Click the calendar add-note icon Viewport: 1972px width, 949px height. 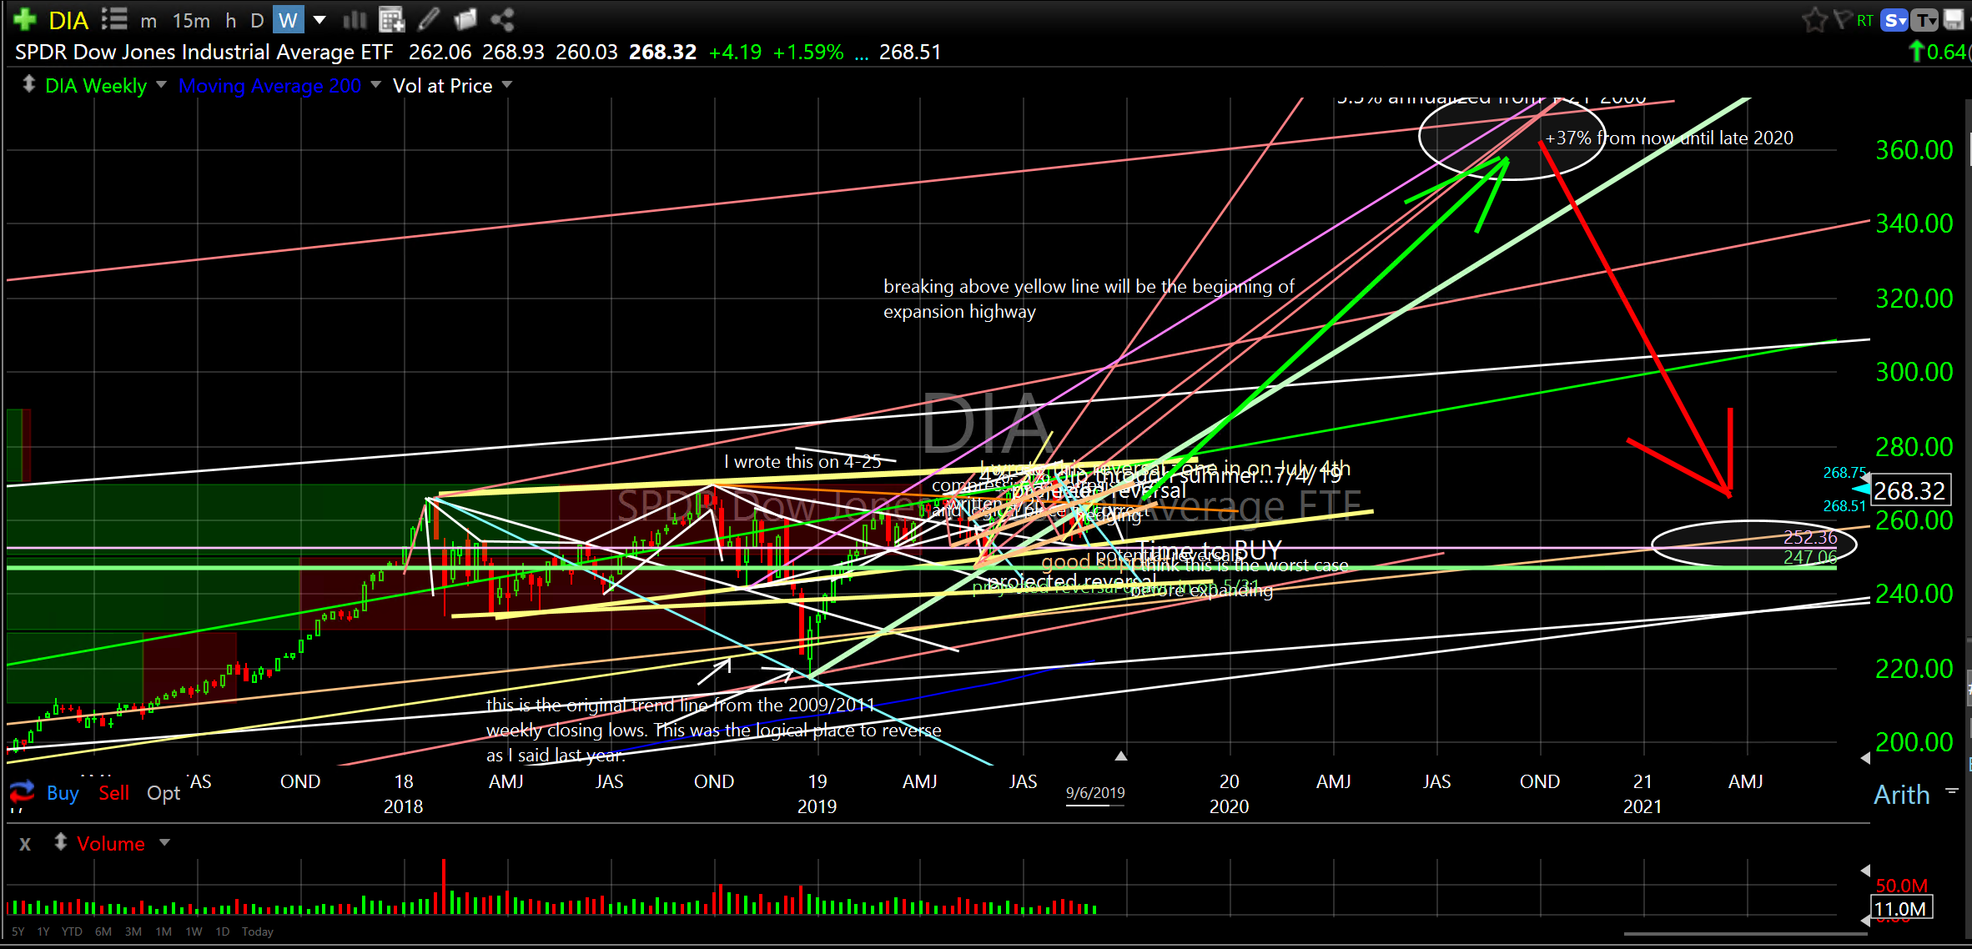pyautogui.click(x=390, y=19)
